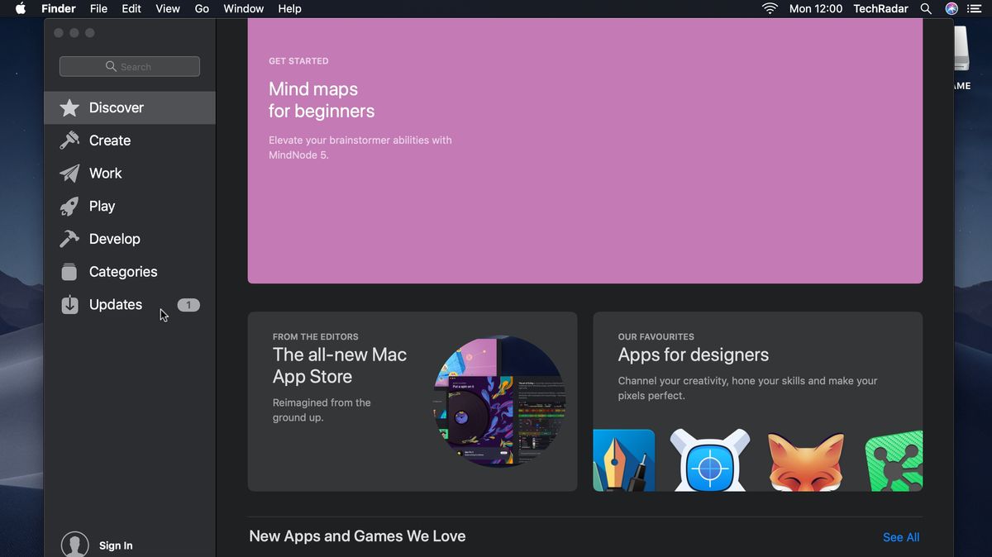This screenshot has height=557, width=992.
Task: Open the Affinity Designer pen app icon
Action: pyautogui.click(x=623, y=461)
